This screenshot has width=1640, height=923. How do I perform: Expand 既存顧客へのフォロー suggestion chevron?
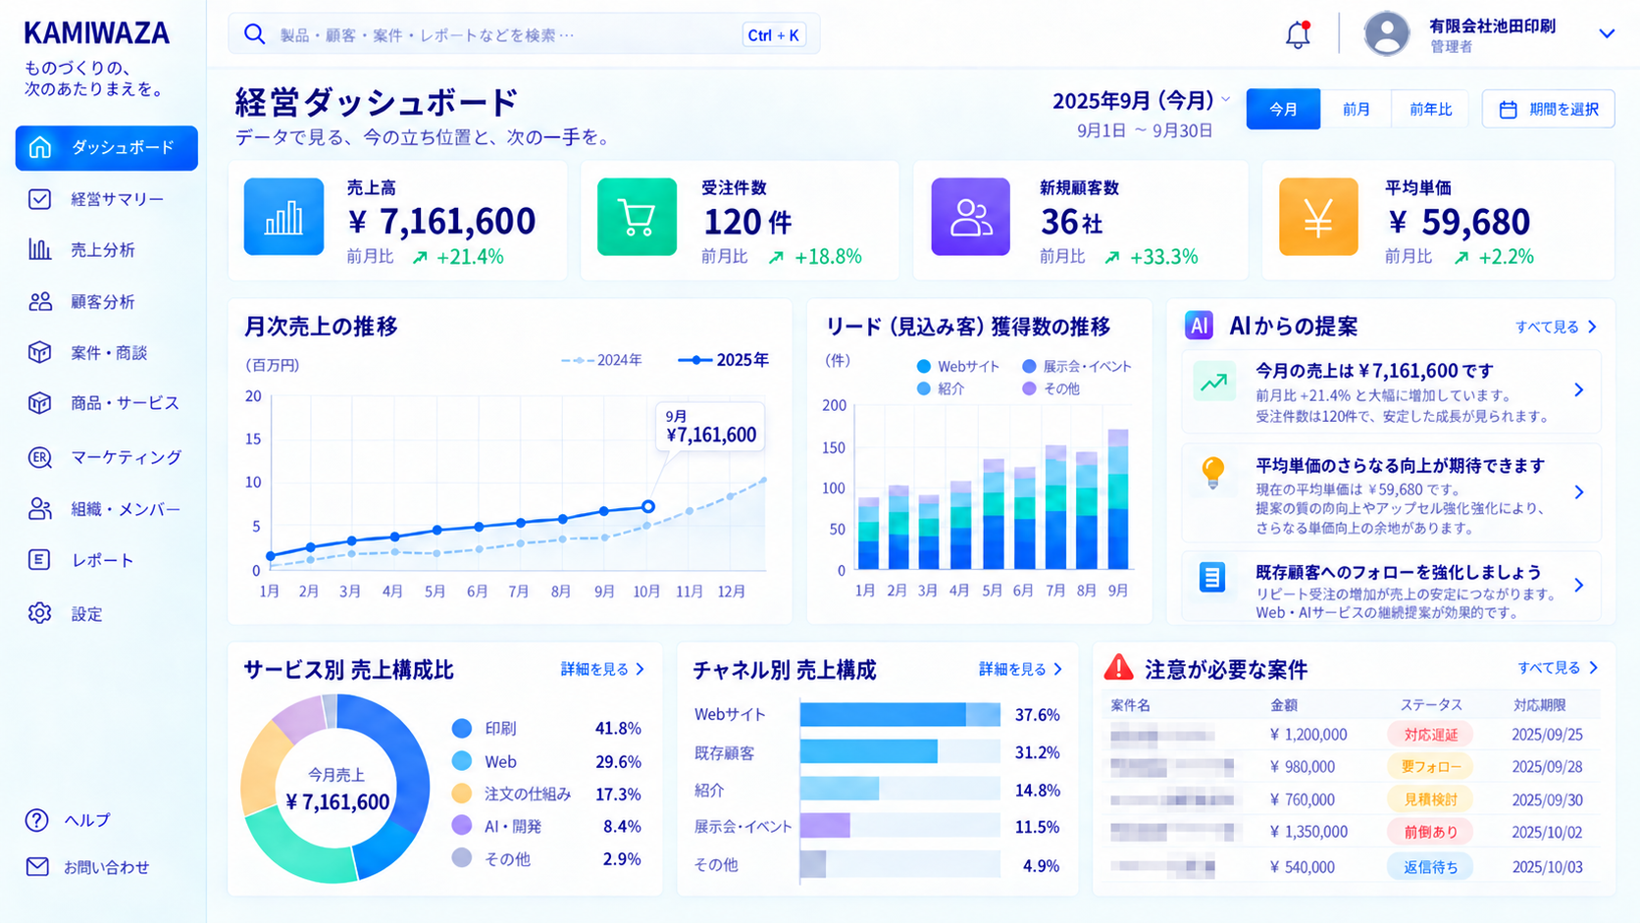(x=1579, y=586)
